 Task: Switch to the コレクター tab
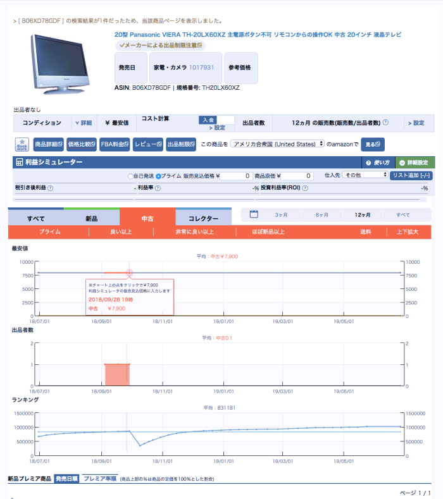coord(204,218)
